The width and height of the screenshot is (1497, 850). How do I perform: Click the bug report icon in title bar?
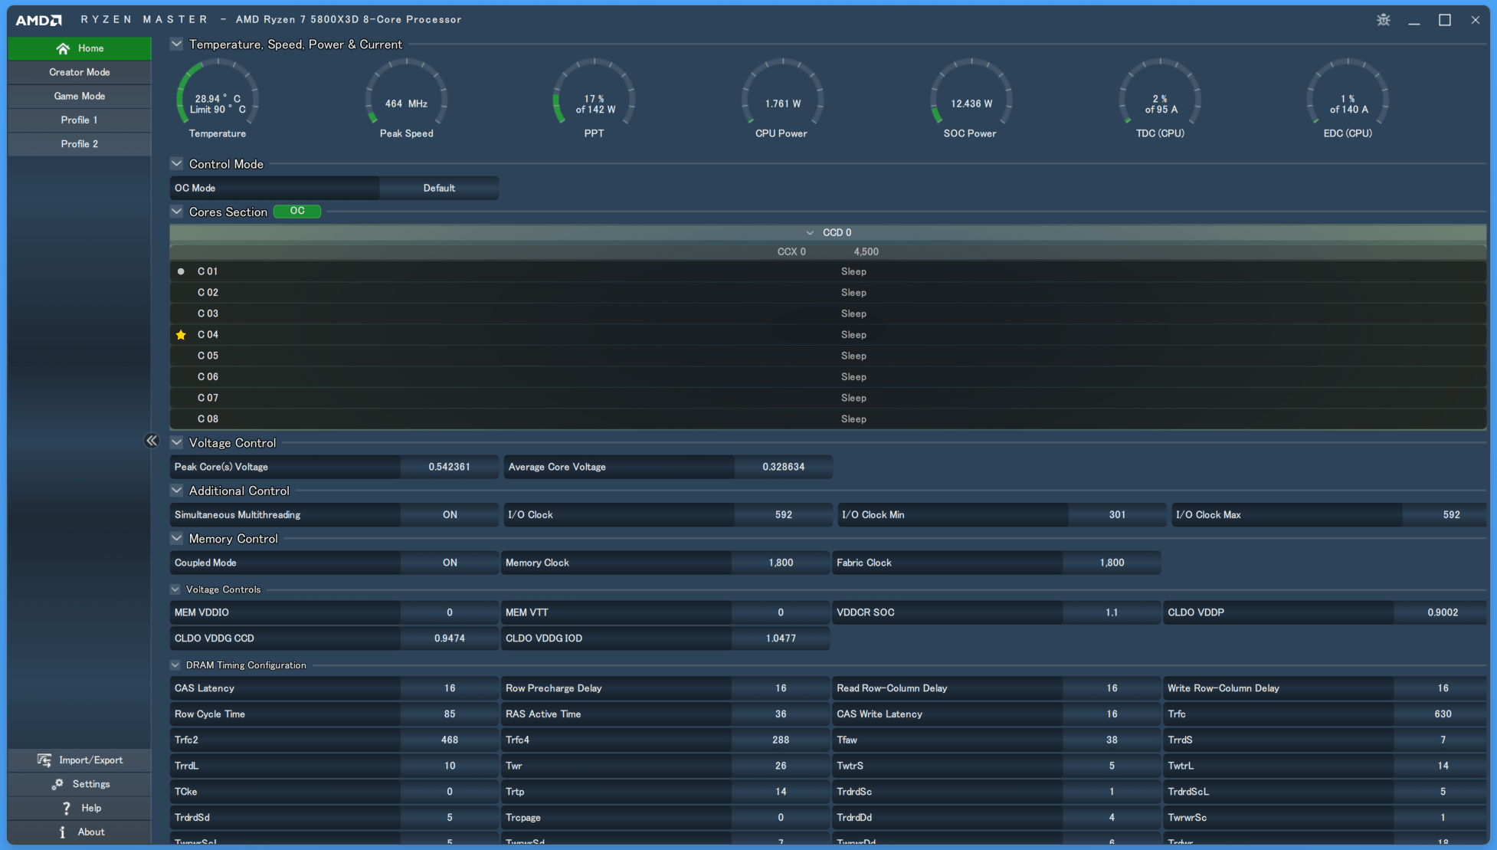1384,20
